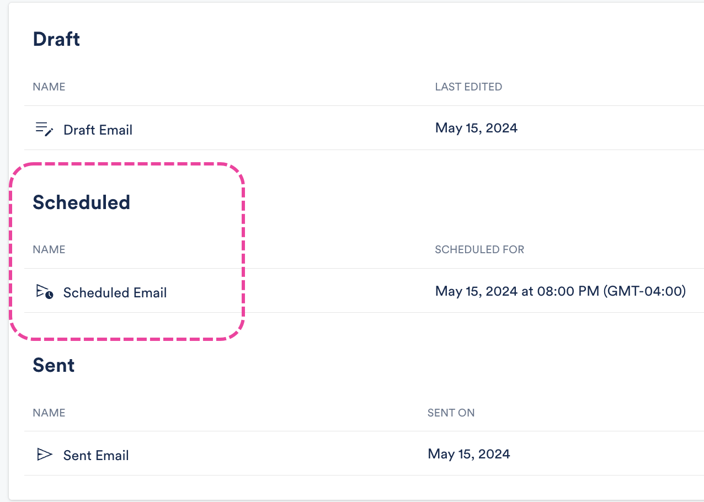Open the Draft Email entry

pyautogui.click(x=98, y=130)
